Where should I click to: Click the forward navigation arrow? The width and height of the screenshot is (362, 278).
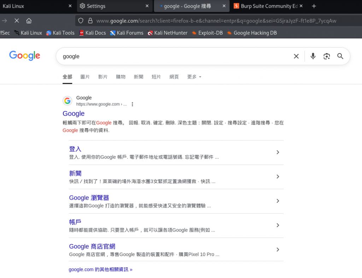(x=4, y=21)
